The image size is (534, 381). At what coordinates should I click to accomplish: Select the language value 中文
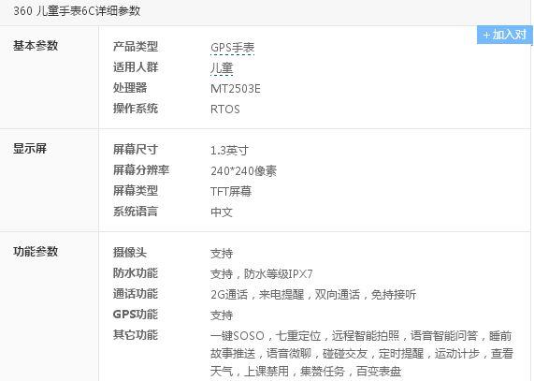tap(222, 212)
